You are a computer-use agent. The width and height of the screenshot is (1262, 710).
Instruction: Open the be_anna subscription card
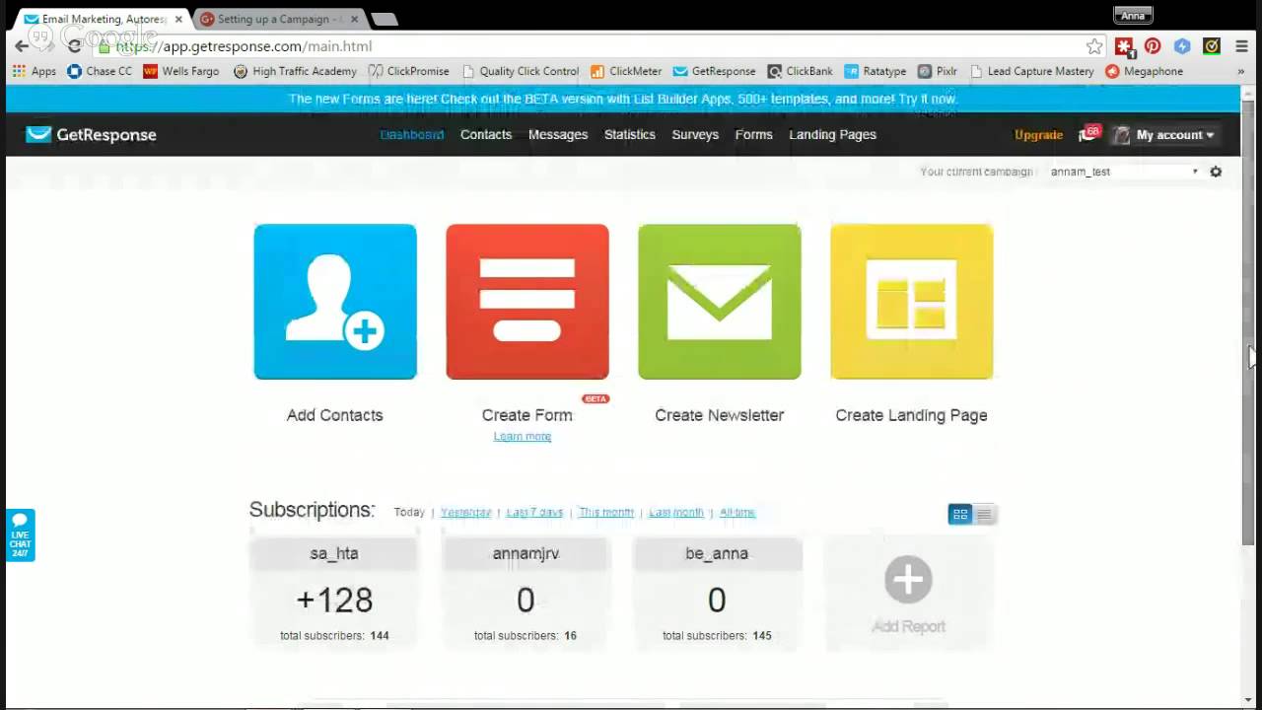tap(717, 594)
